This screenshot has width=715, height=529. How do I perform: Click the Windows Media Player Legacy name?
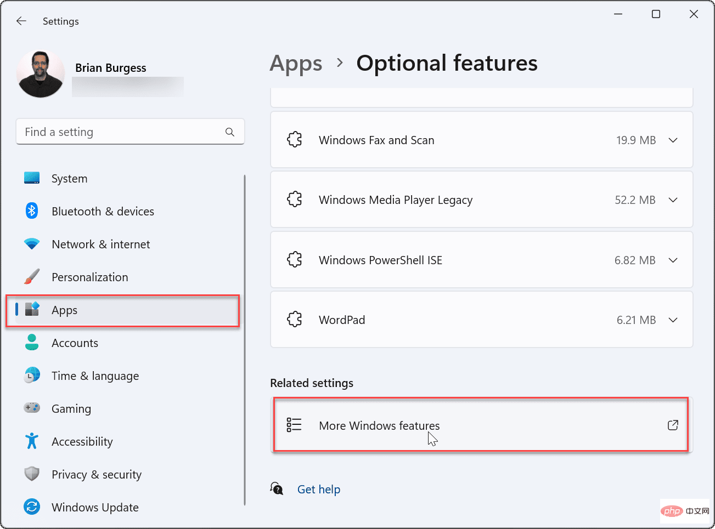[x=396, y=200]
